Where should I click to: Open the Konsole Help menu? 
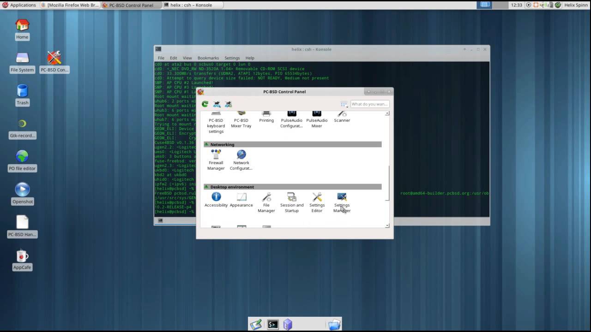(x=250, y=58)
